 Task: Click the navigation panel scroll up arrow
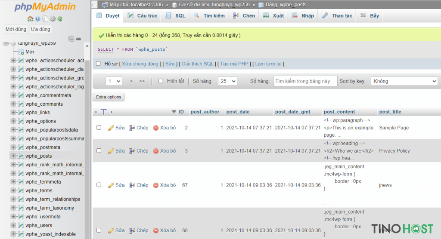[x=87, y=46]
